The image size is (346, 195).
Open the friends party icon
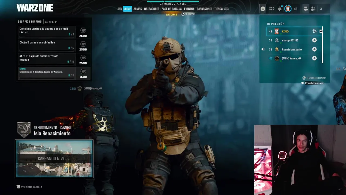tap(313, 9)
